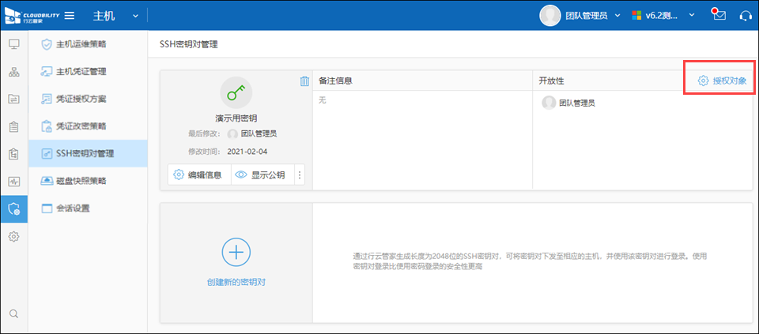This screenshot has width=759, height=334.
Task: Click the network topology icon in the left rail
Action: pos(13,72)
